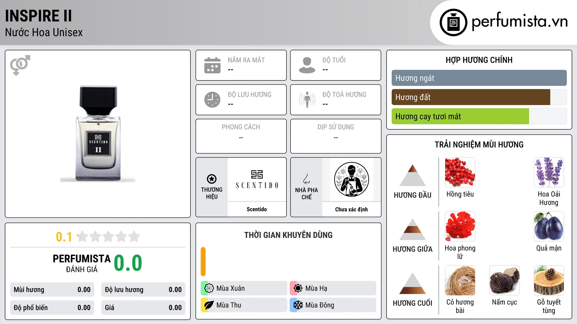577x324 pixels.
Task: Click the Inspire II perfume bottle photo
Action: pos(98,134)
